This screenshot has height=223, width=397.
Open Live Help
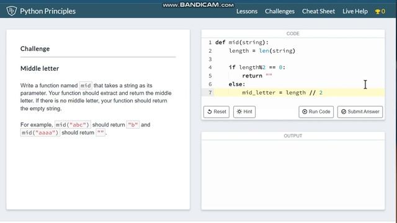point(355,11)
